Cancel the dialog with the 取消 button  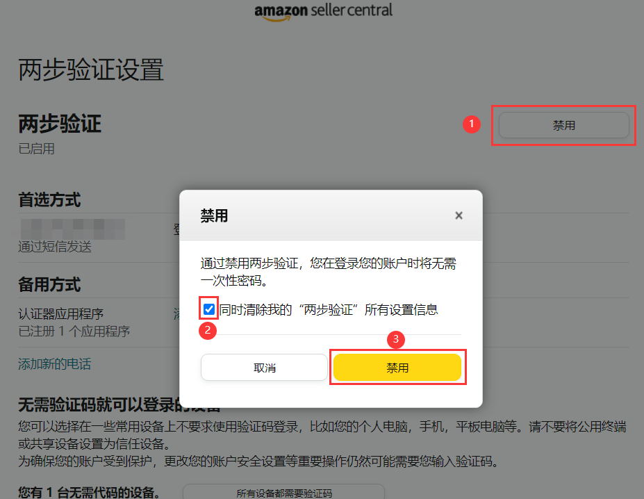[x=264, y=368]
